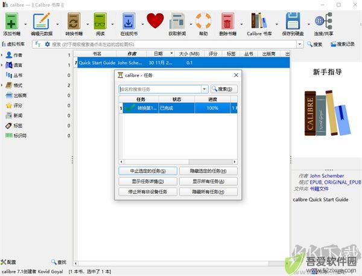Click the search gear advanced-search icon
362x276 pixels.
click(x=47, y=44)
